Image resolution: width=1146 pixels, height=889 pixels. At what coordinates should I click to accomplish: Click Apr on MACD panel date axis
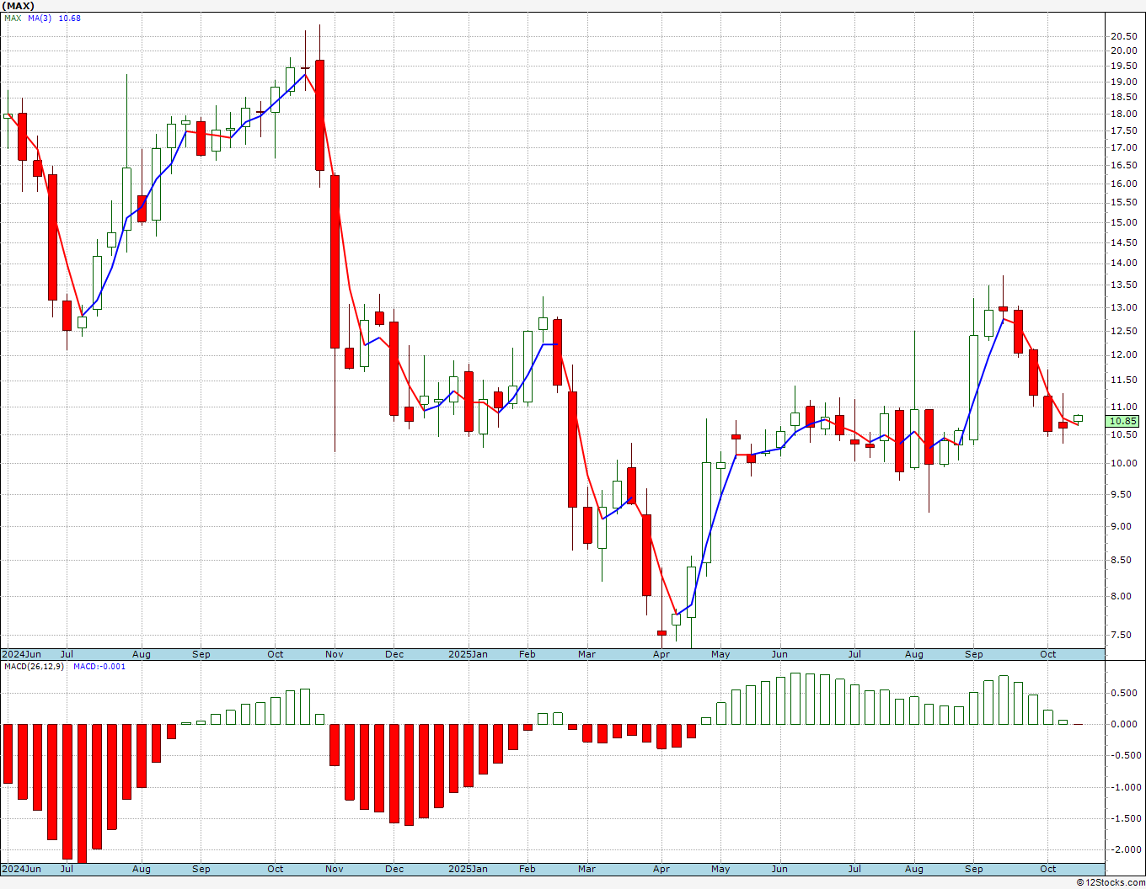[661, 869]
